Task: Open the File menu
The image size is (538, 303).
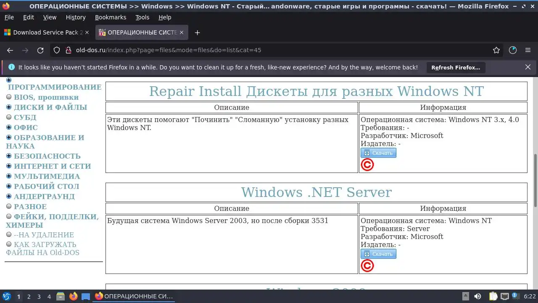Action: point(9,17)
